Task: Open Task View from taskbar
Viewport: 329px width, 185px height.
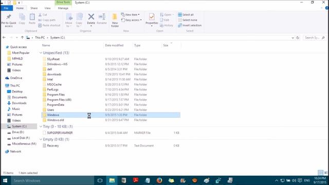Action: tap(100, 180)
